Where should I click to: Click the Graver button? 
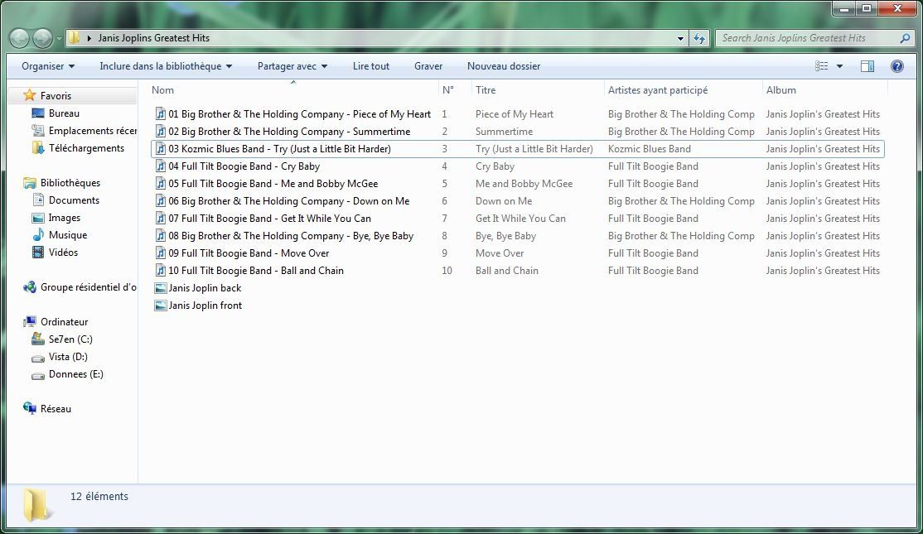coord(428,66)
